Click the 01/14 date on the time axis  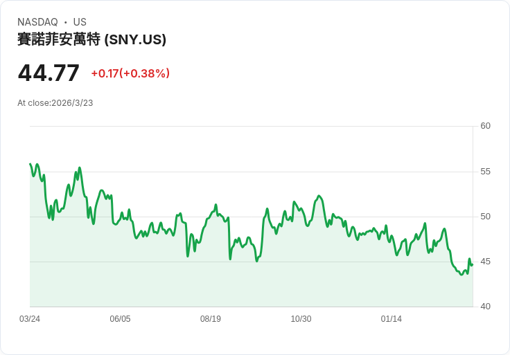click(x=392, y=319)
